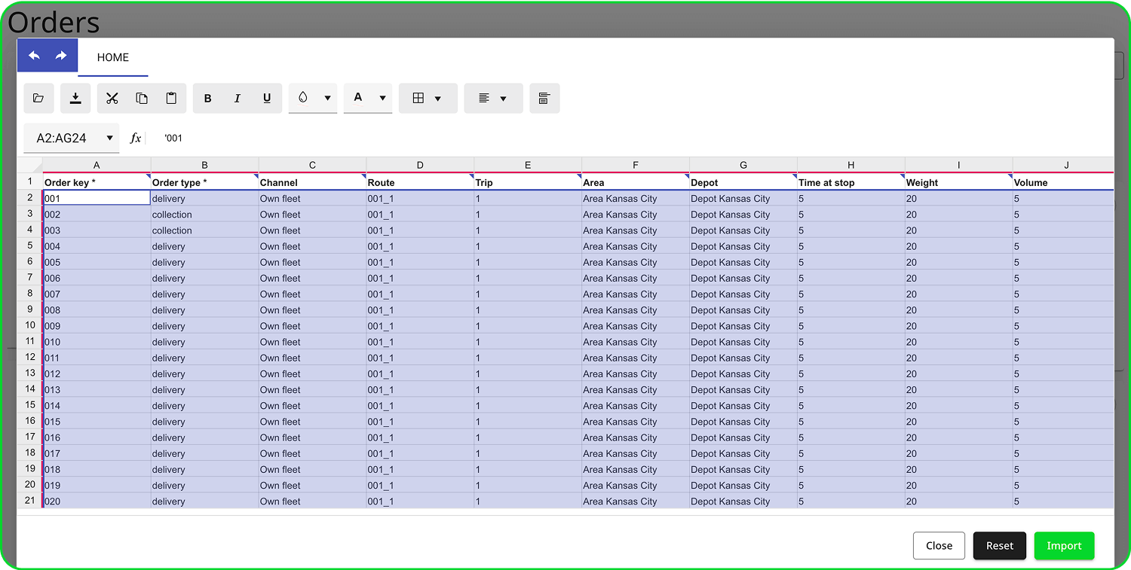
Task: Open file with the folder icon
Action: [38, 98]
